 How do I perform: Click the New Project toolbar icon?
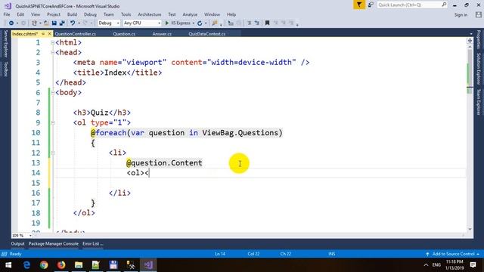34,23
